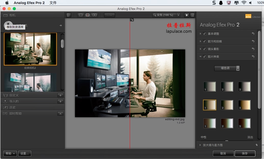Click the 中性-淡出 slider handle
The image size is (264, 159).
click(227, 140)
